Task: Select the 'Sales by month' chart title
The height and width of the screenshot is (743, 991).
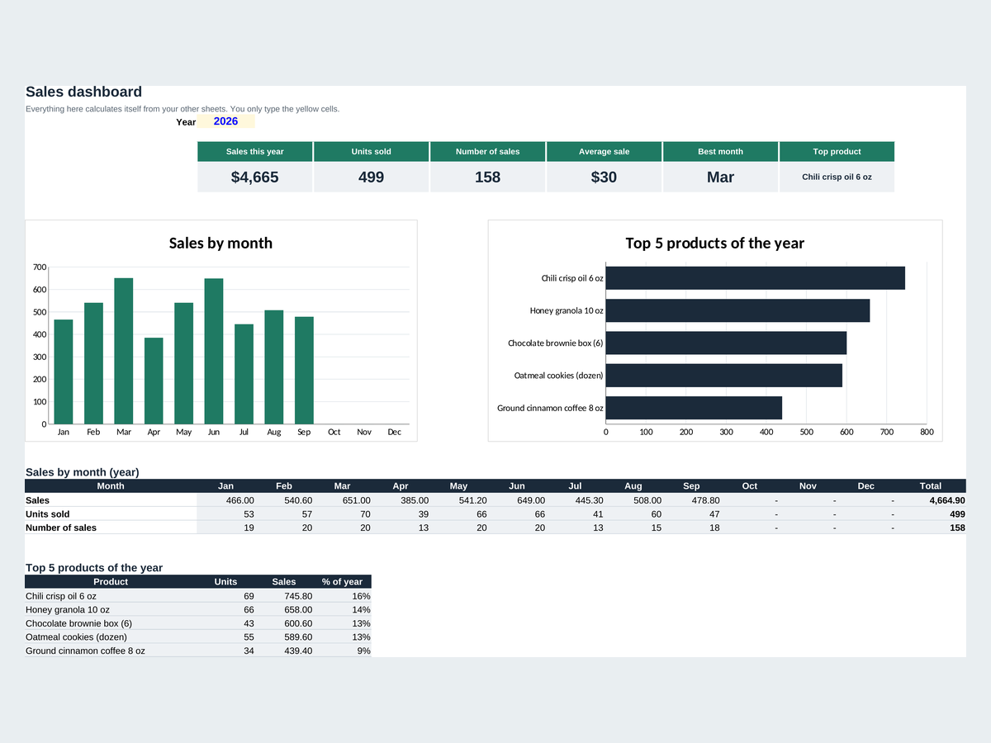Action: pos(220,243)
